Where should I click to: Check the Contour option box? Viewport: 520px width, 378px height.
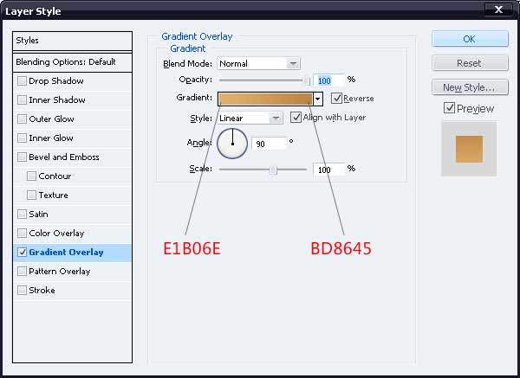[31, 176]
